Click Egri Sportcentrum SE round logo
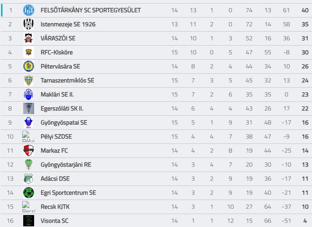 28,193
